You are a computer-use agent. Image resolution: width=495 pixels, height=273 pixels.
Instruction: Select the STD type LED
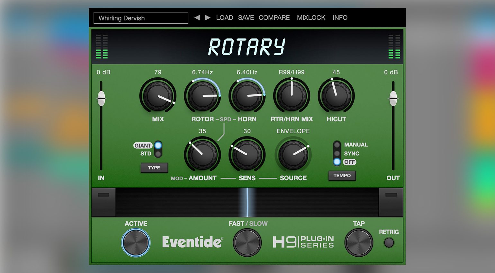(158, 154)
